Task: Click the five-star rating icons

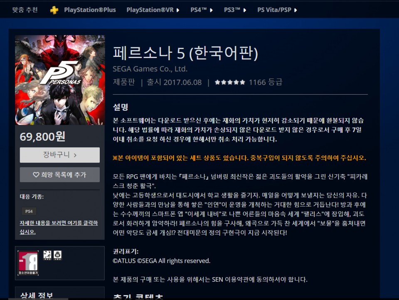Action: pos(230,82)
